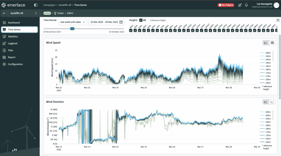This screenshot has height=156, width=281.
Task: Switch Wind Speed panel to table view
Action: (272, 43)
